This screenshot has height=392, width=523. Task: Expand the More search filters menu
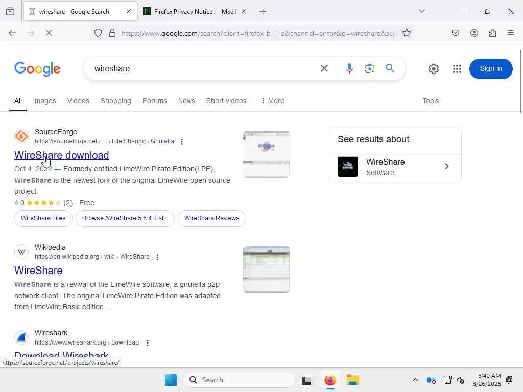pyautogui.click(x=273, y=101)
